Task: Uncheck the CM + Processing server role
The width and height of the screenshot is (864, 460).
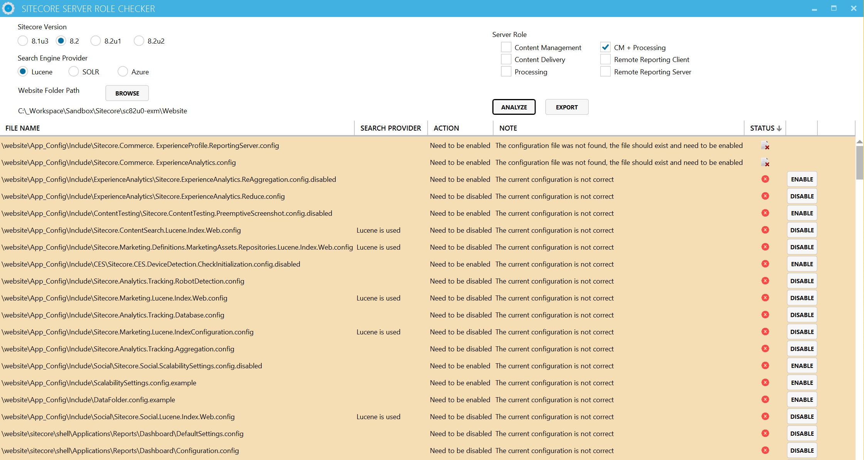Action: click(605, 47)
